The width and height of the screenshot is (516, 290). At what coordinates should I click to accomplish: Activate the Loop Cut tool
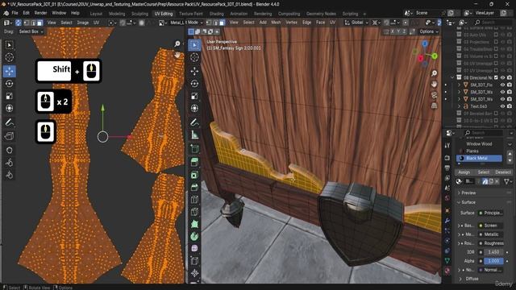click(x=194, y=200)
